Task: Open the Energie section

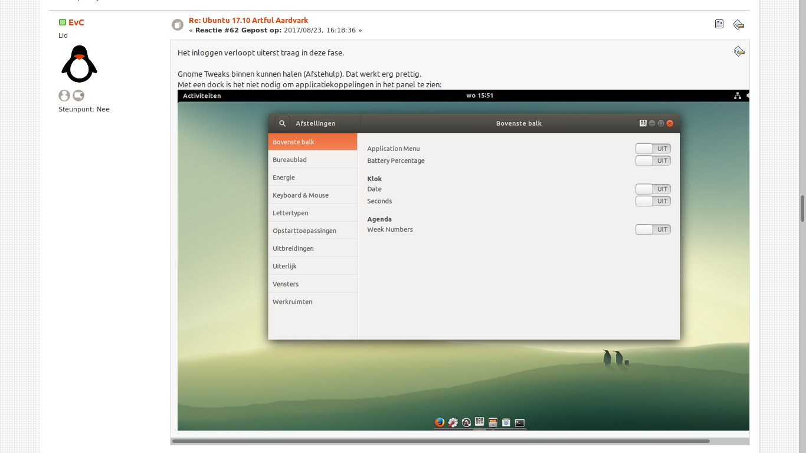Action: (313, 177)
